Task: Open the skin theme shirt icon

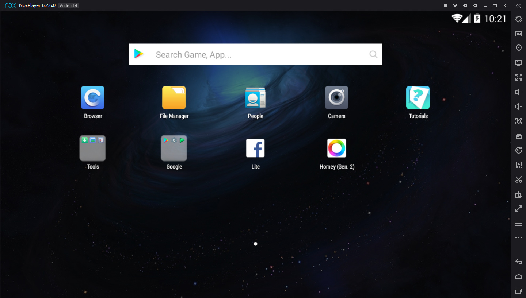Action: [445, 5]
